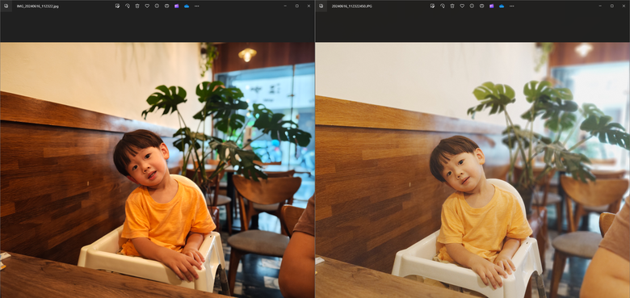Click the photo displayed in the right window
Screen dimensions: 630x298
click(x=472, y=170)
